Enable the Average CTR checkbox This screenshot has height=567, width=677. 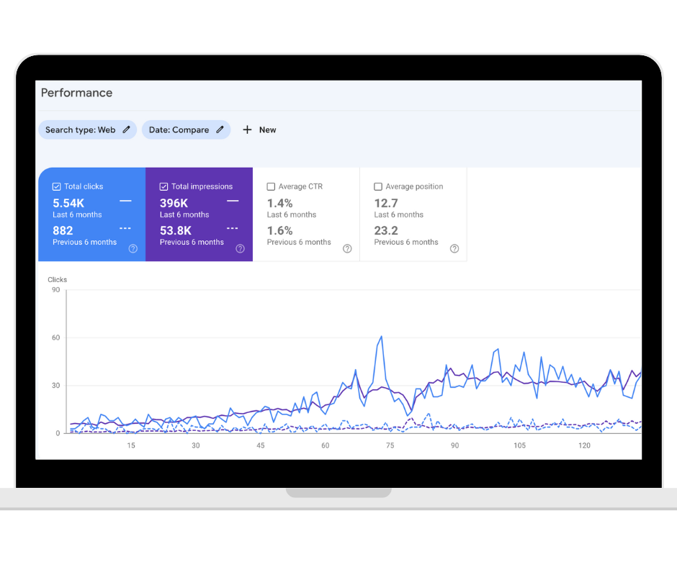[x=271, y=186]
